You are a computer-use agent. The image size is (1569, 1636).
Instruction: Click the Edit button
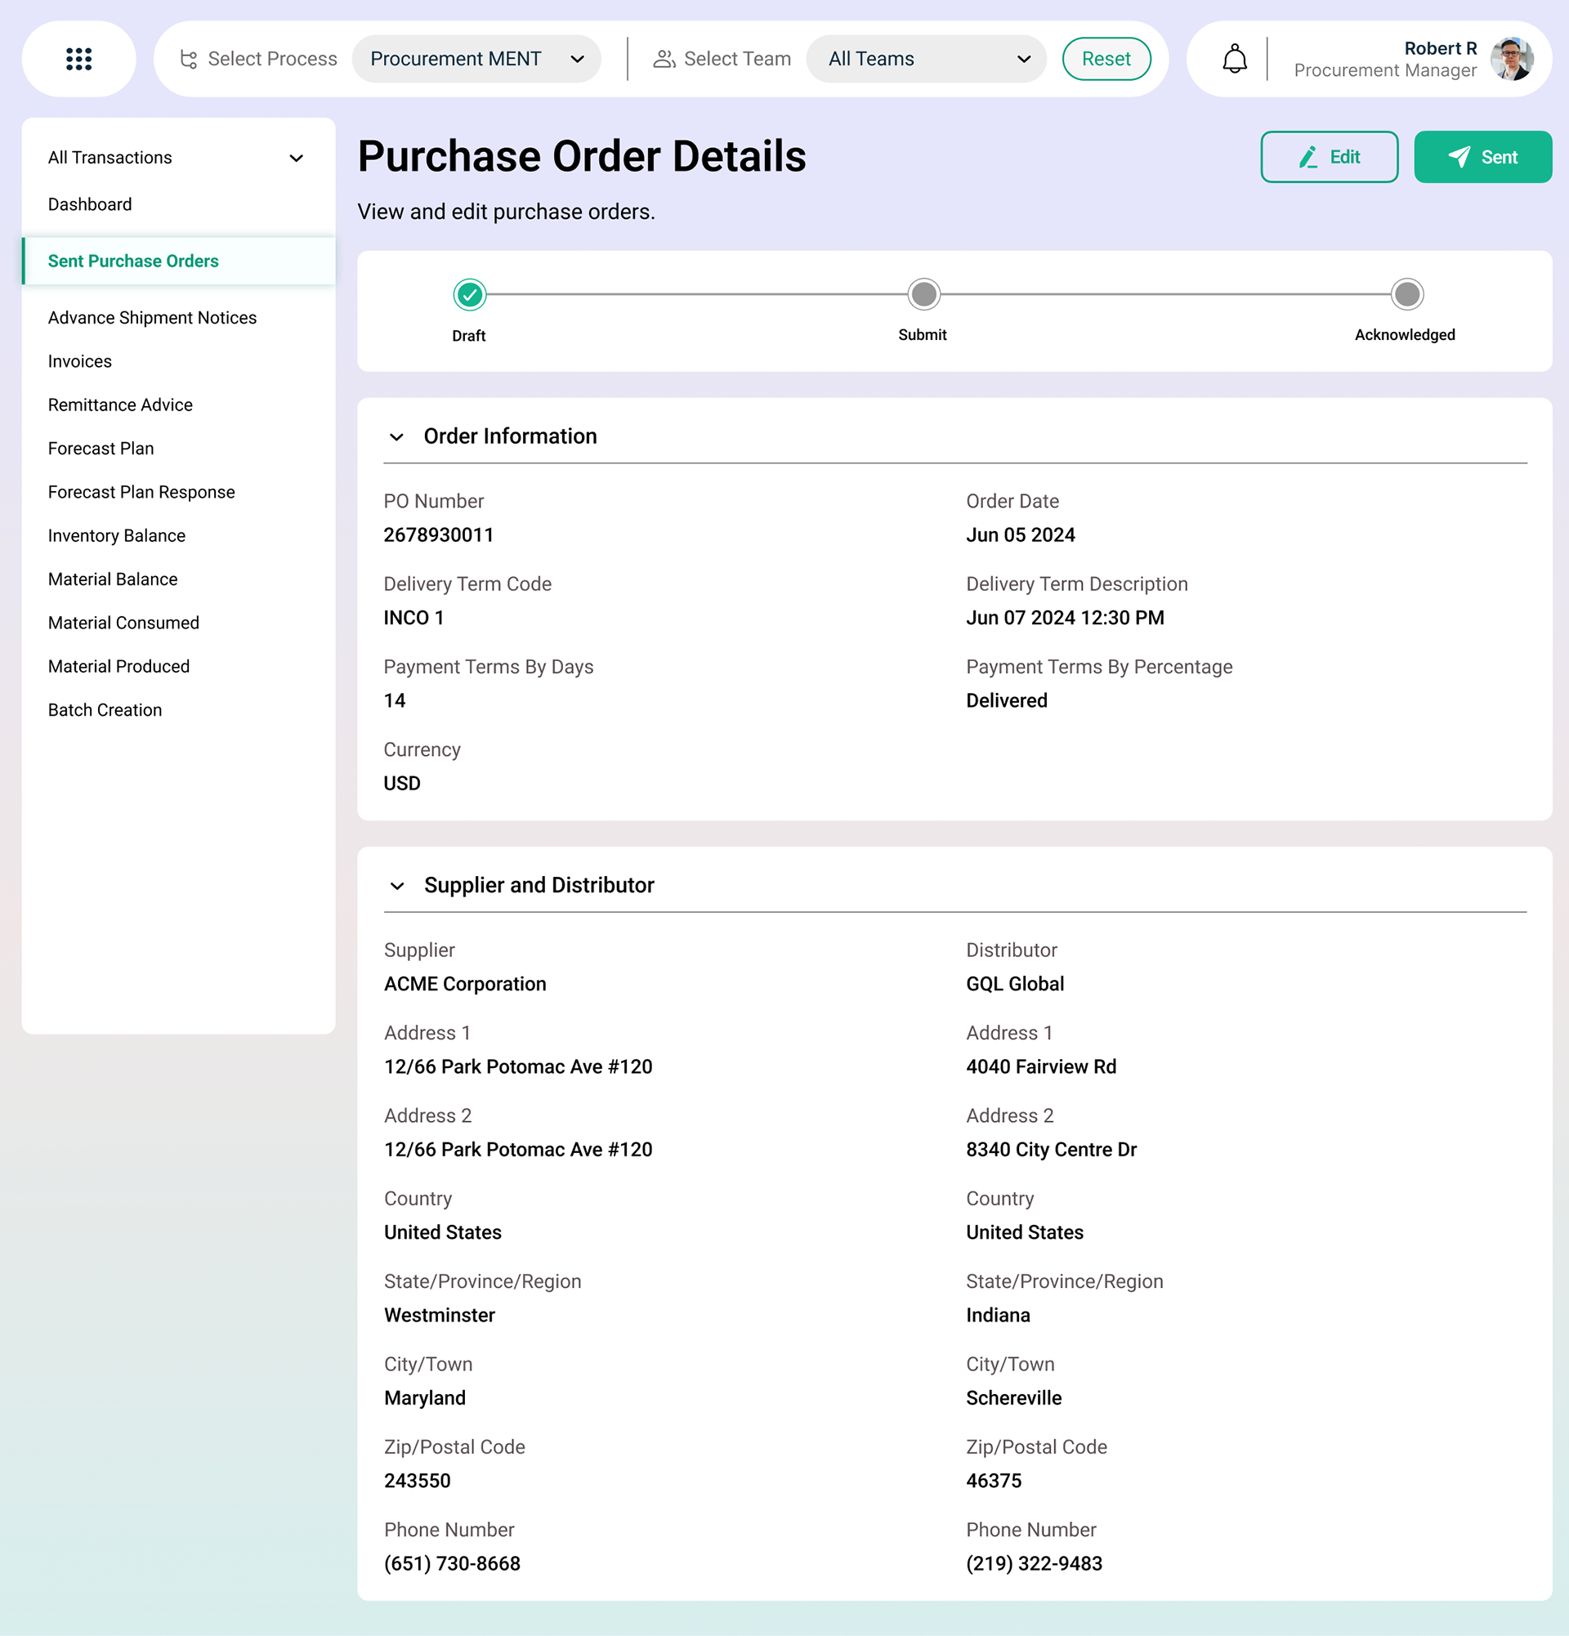click(1329, 157)
